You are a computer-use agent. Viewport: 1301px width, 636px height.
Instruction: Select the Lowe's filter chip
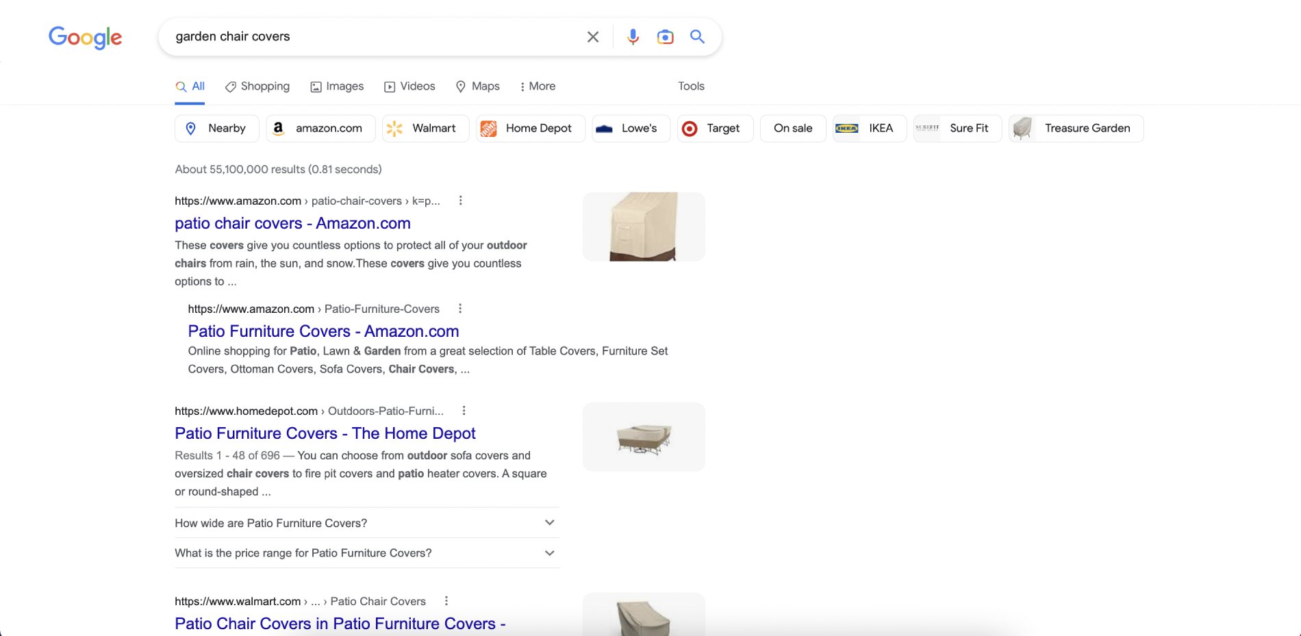pyautogui.click(x=631, y=129)
